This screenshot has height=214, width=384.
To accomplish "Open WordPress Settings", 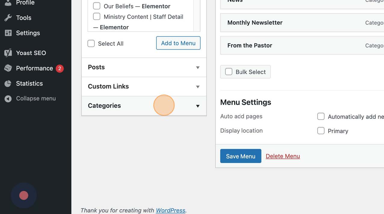I will [28, 33].
